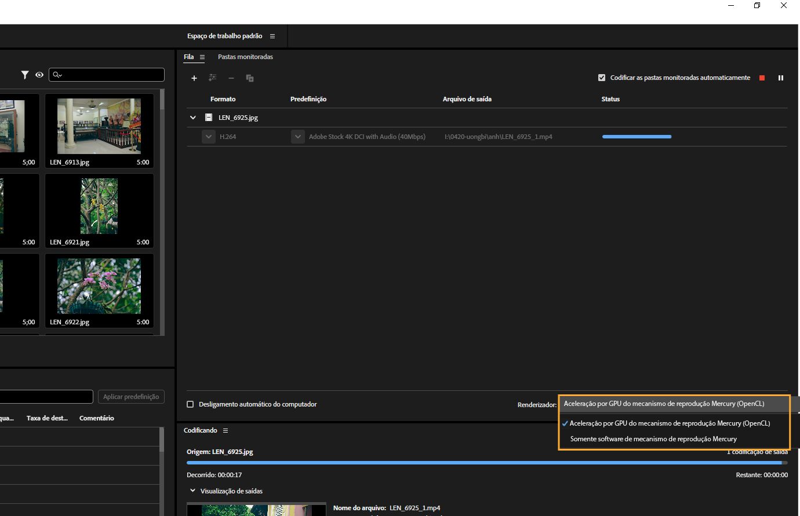Add a new source using the plus icon
This screenshot has height=516, width=800.
(194, 78)
